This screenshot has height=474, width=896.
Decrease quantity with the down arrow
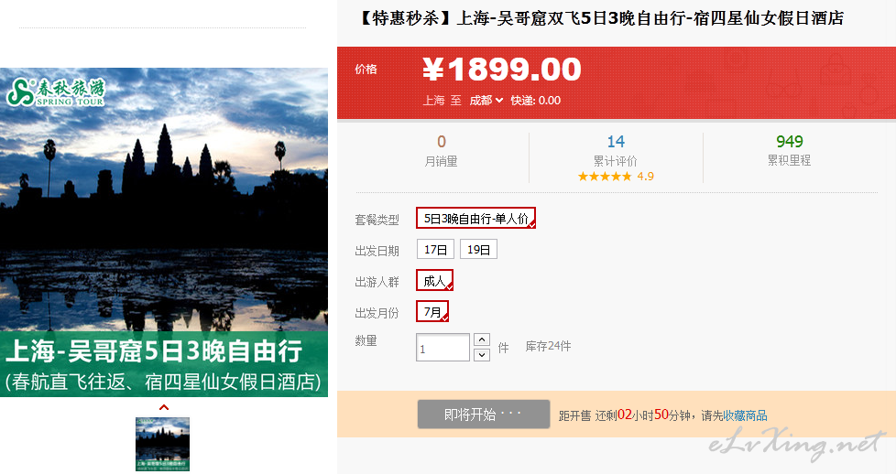click(482, 354)
